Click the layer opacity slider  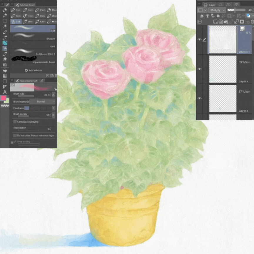click(x=236, y=10)
